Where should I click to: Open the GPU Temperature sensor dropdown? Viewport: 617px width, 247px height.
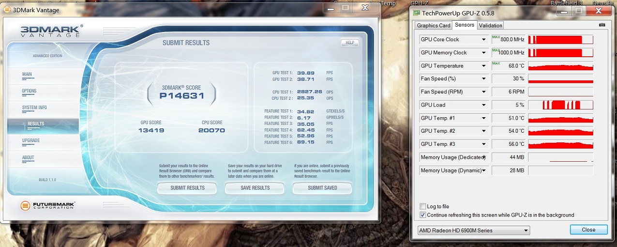coord(483,65)
